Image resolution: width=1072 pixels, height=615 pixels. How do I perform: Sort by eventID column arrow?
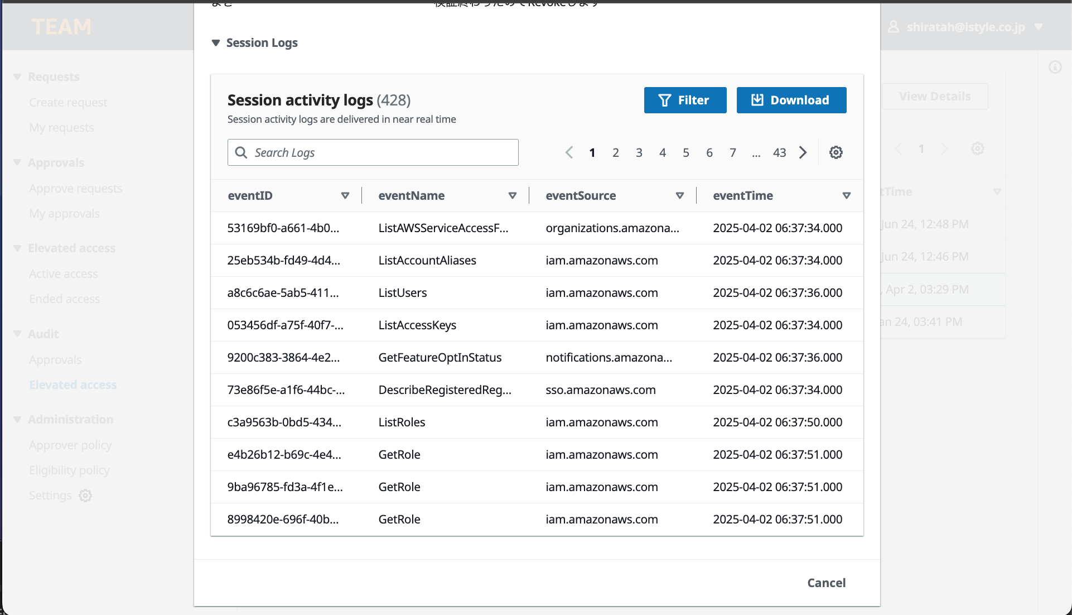[x=345, y=196]
